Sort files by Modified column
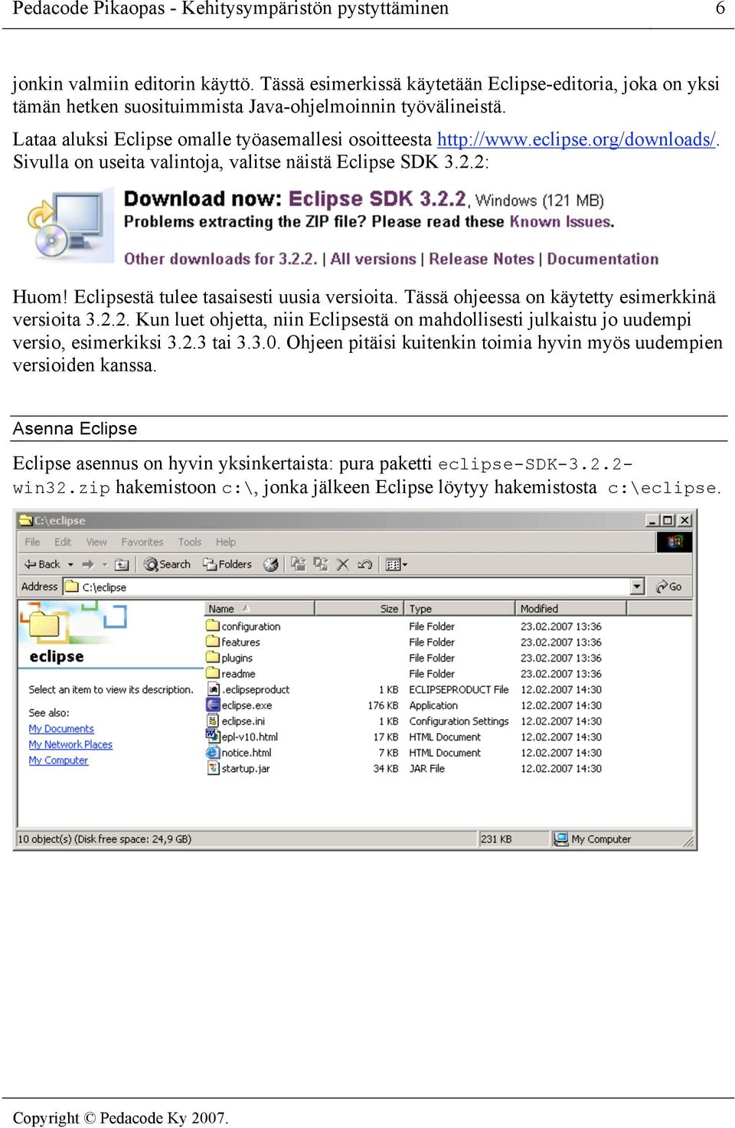The width and height of the screenshot is (735, 1128). click(570, 609)
